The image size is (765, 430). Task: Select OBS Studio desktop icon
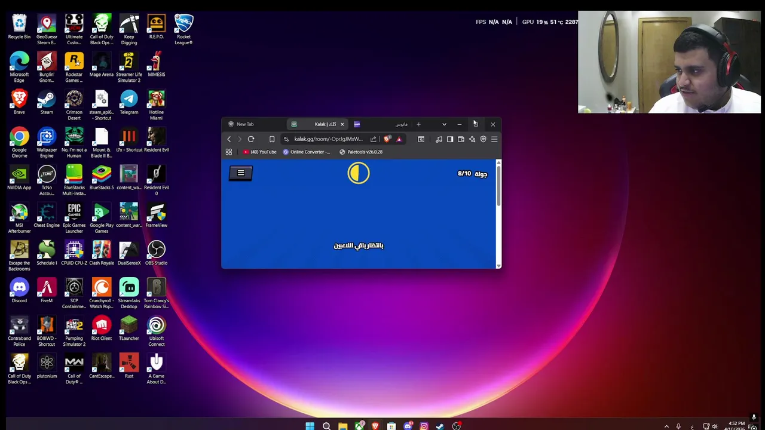coord(156,254)
